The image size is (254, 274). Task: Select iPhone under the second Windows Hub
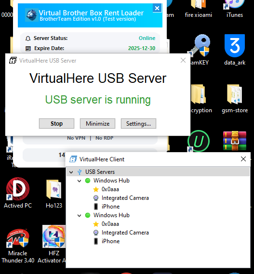(x=110, y=241)
